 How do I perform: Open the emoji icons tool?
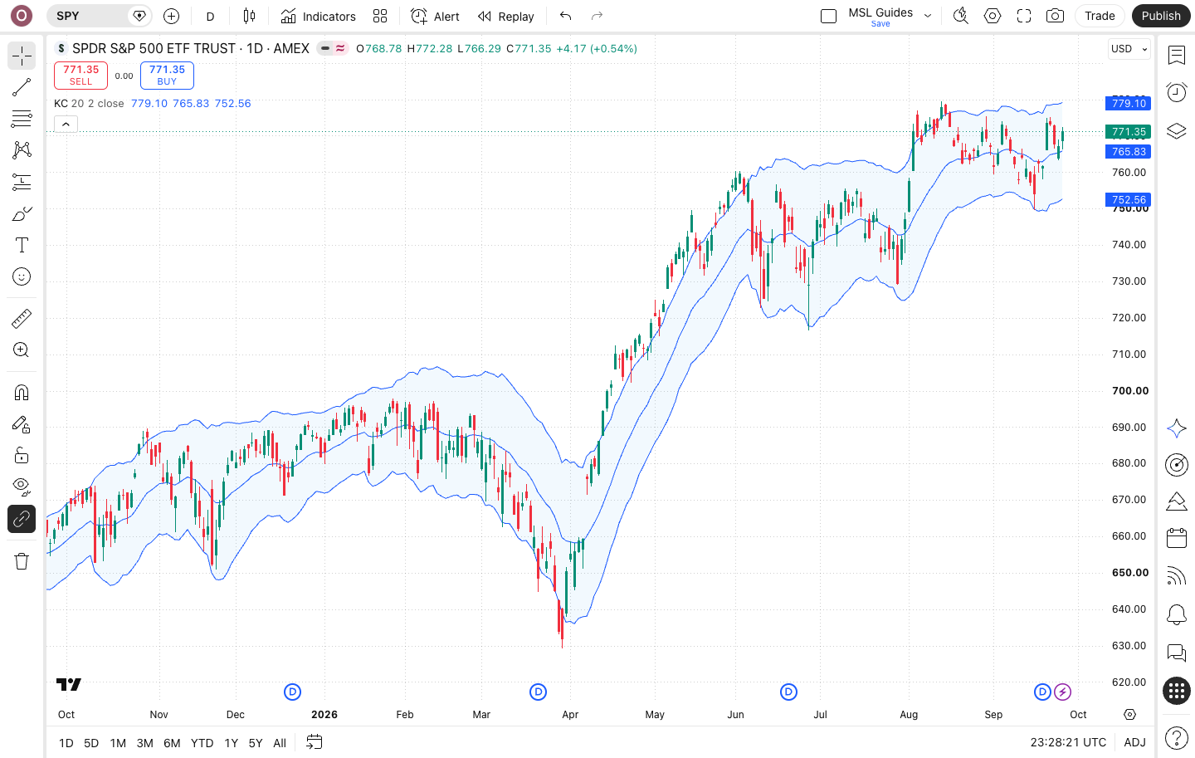pyautogui.click(x=22, y=276)
